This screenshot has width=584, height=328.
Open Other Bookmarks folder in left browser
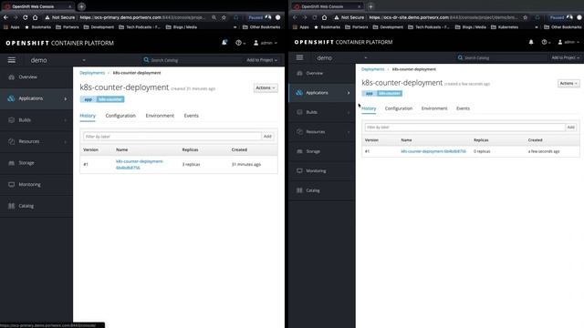pyautogui.click(x=261, y=26)
